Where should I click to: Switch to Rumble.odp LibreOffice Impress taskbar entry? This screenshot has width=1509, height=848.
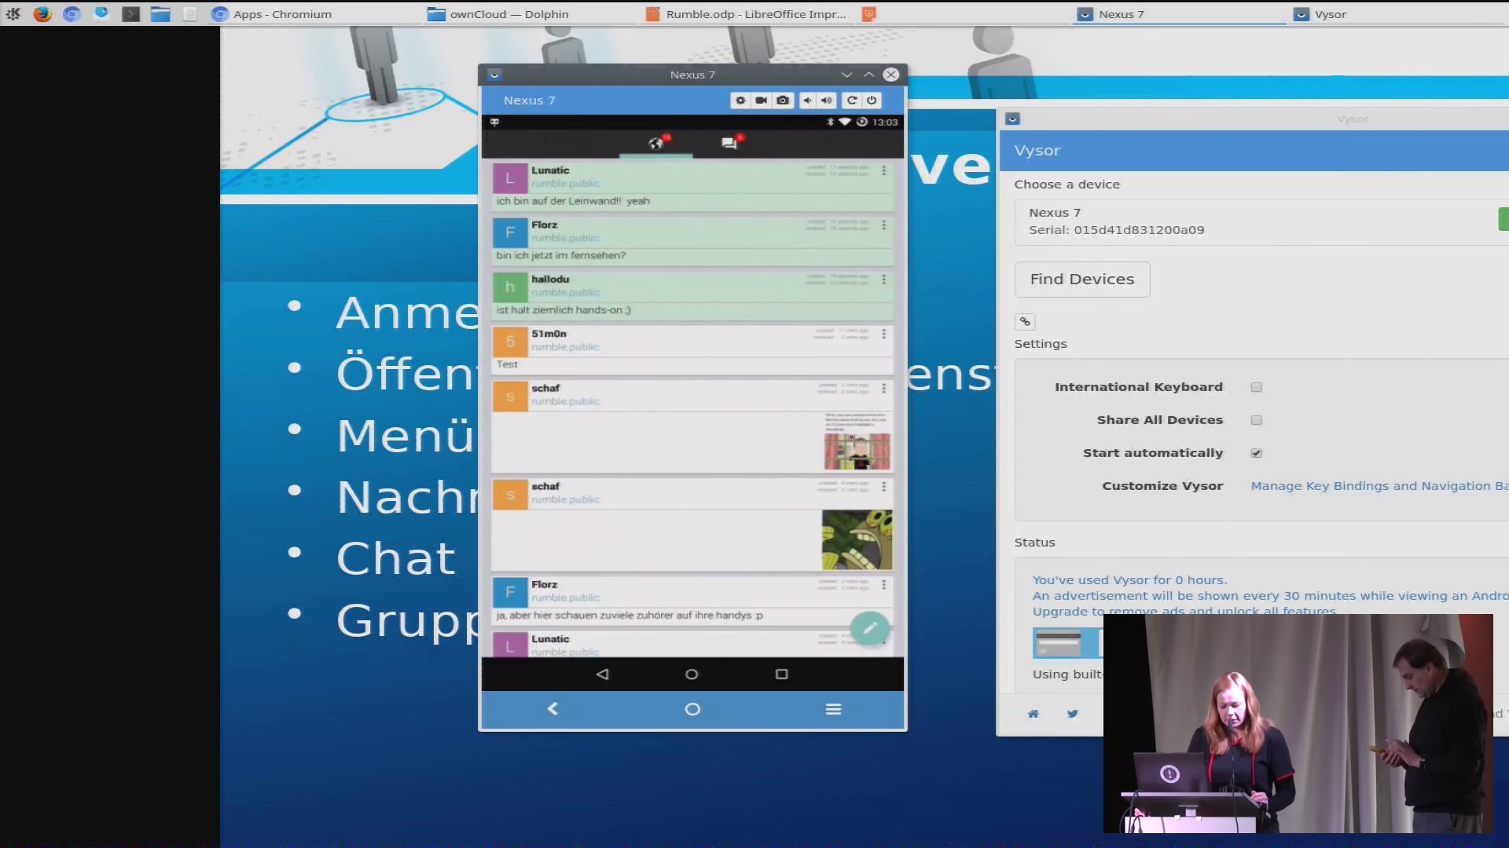pos(746,14)
